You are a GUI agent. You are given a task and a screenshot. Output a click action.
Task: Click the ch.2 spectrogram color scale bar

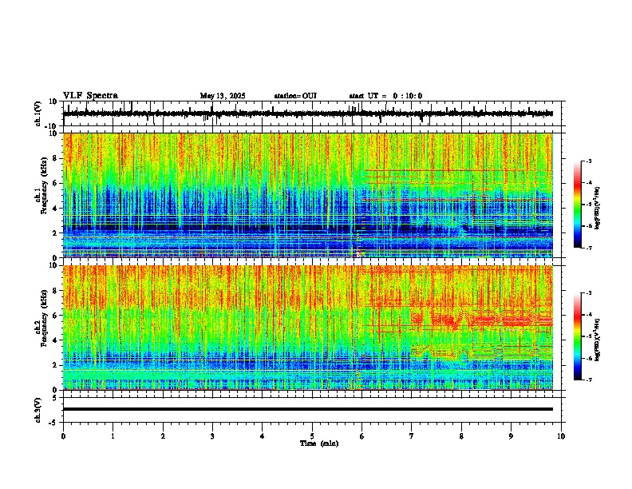577,336
